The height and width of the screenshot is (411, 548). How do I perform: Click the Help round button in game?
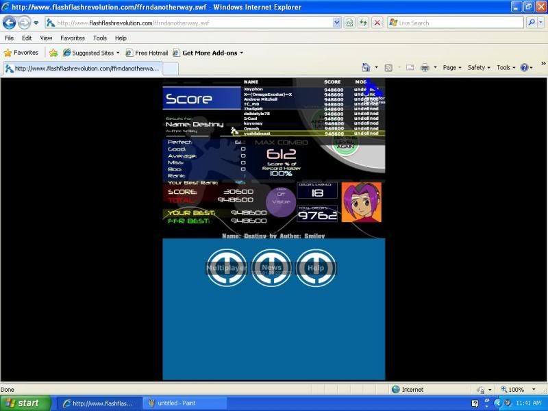(x=316, y=268)
